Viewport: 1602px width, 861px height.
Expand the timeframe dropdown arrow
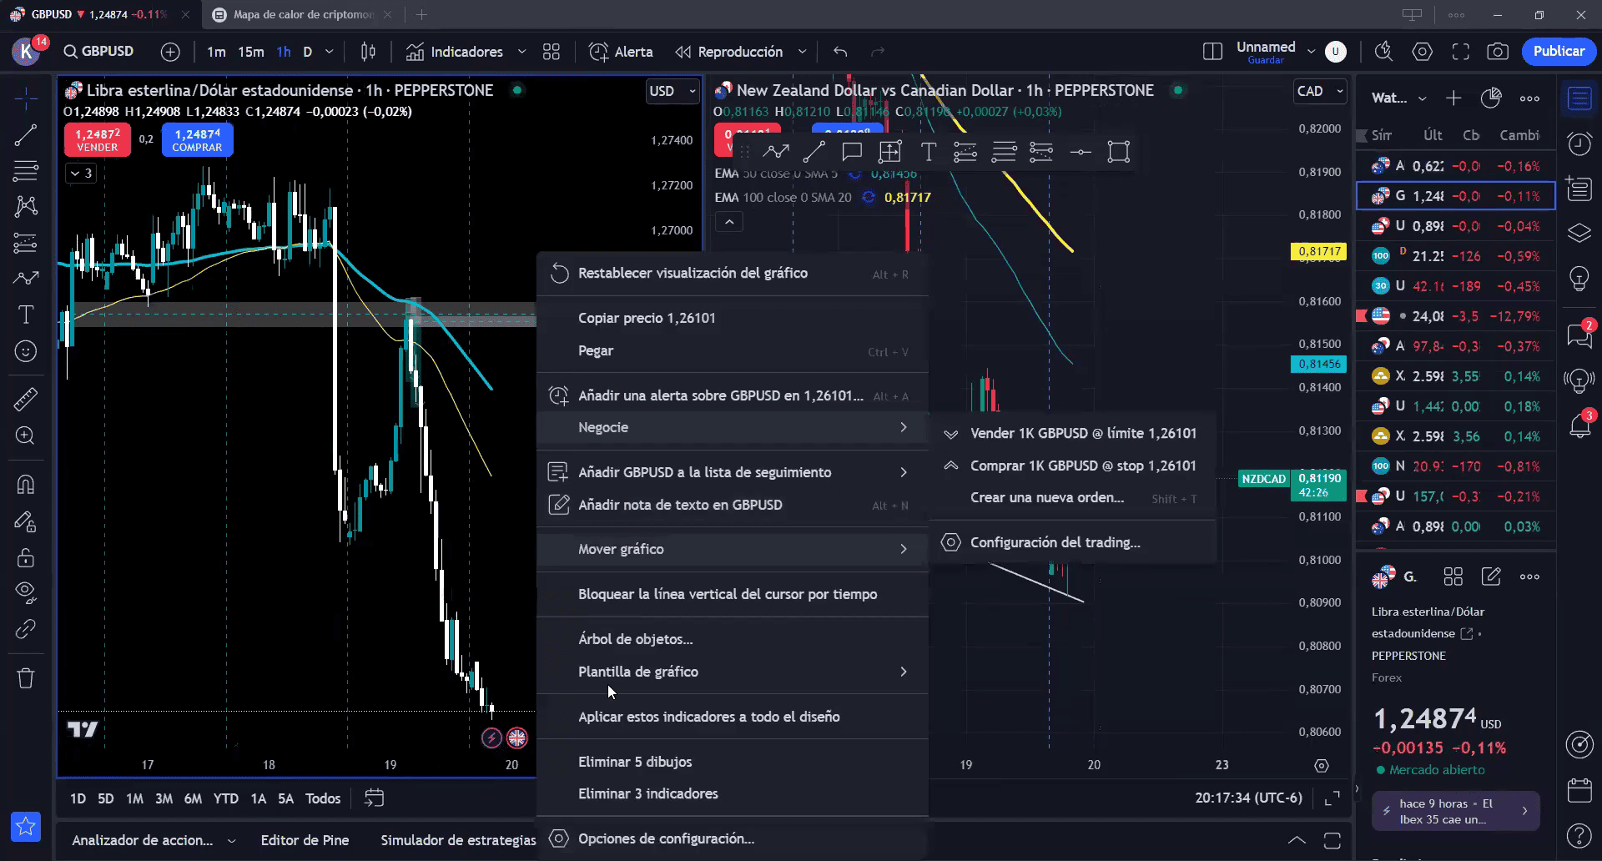[x=330, y=52]
